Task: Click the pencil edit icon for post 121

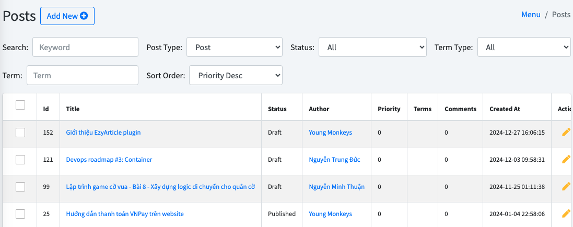Action: pos(566,160)
